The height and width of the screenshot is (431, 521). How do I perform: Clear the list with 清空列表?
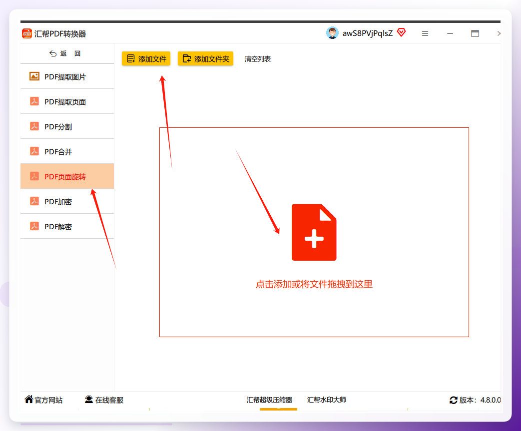click(258, 59)
